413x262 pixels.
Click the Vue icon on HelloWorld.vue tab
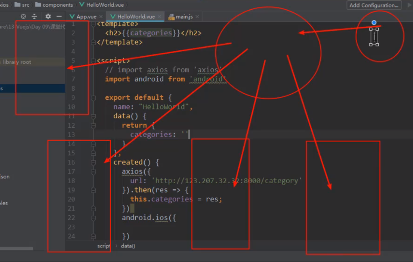pos(113,16)
